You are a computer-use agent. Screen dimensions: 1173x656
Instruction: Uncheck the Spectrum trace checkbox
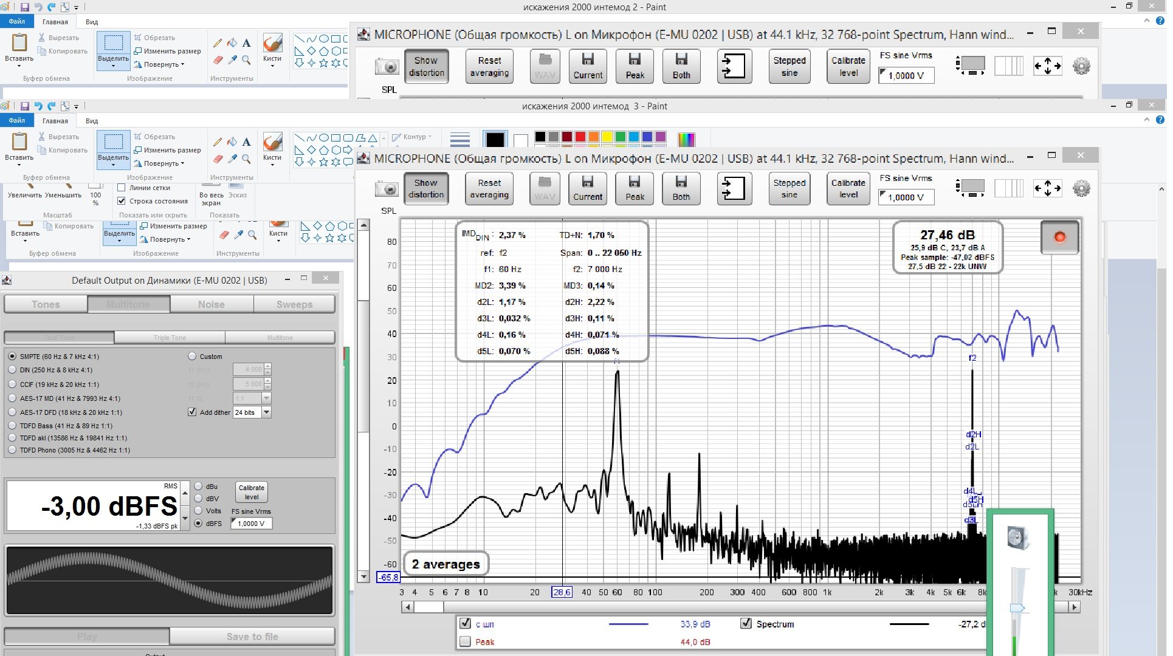746,624
